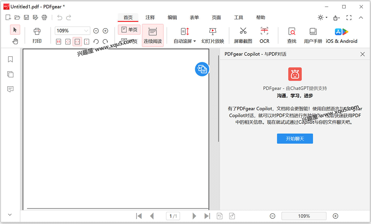Click the blue convert to Word floating button
This screenshot has width=371, height=224.
(x=202, y=69)
